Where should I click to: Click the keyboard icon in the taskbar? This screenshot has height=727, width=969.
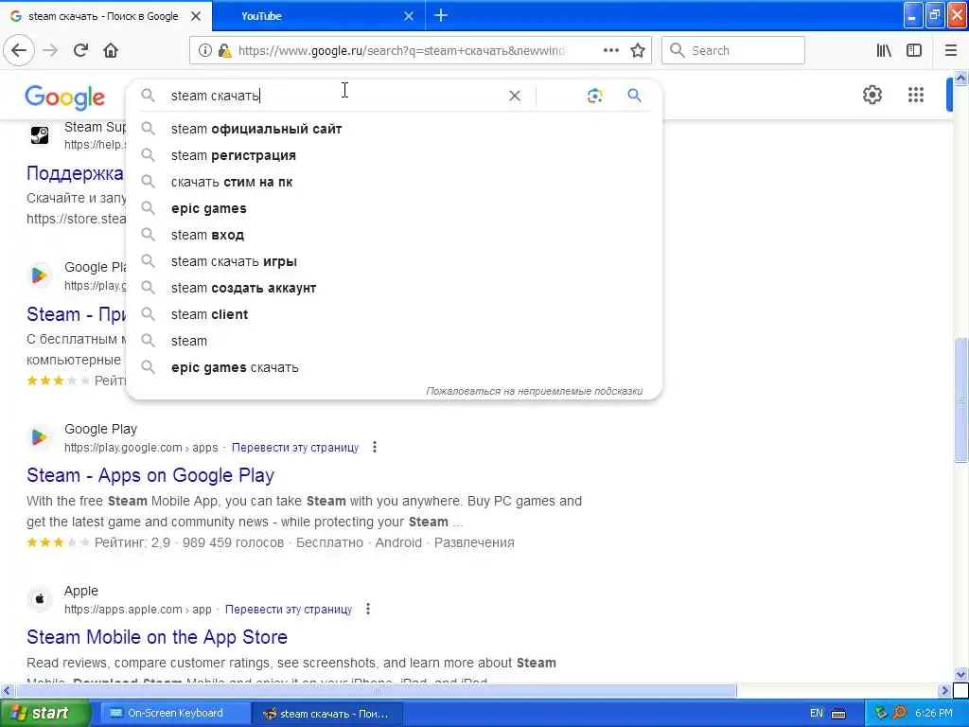(x=838, y=714)
